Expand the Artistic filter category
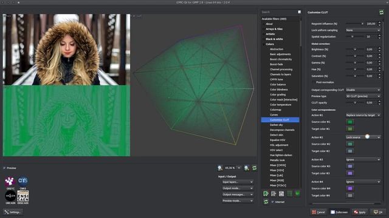Screen dimensions: 389x218 coord(263,34)
